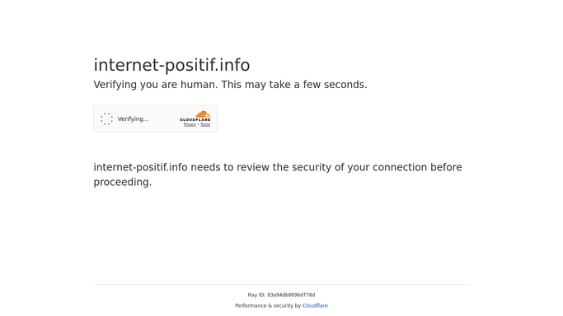Click the "Performance & security by" text

[x=268, y=305]
